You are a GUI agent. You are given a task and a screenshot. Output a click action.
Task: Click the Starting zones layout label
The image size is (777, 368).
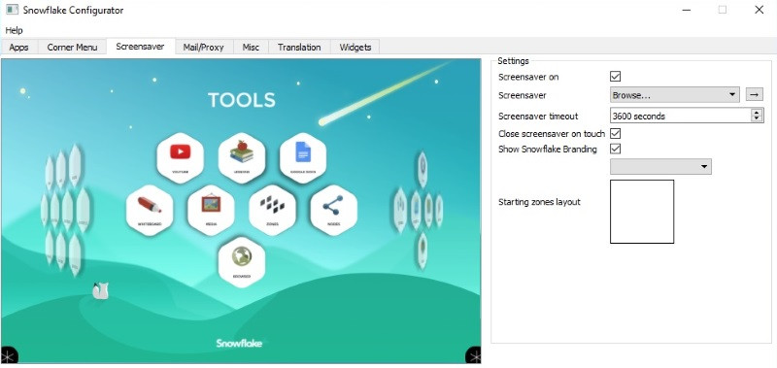(539, 202)
